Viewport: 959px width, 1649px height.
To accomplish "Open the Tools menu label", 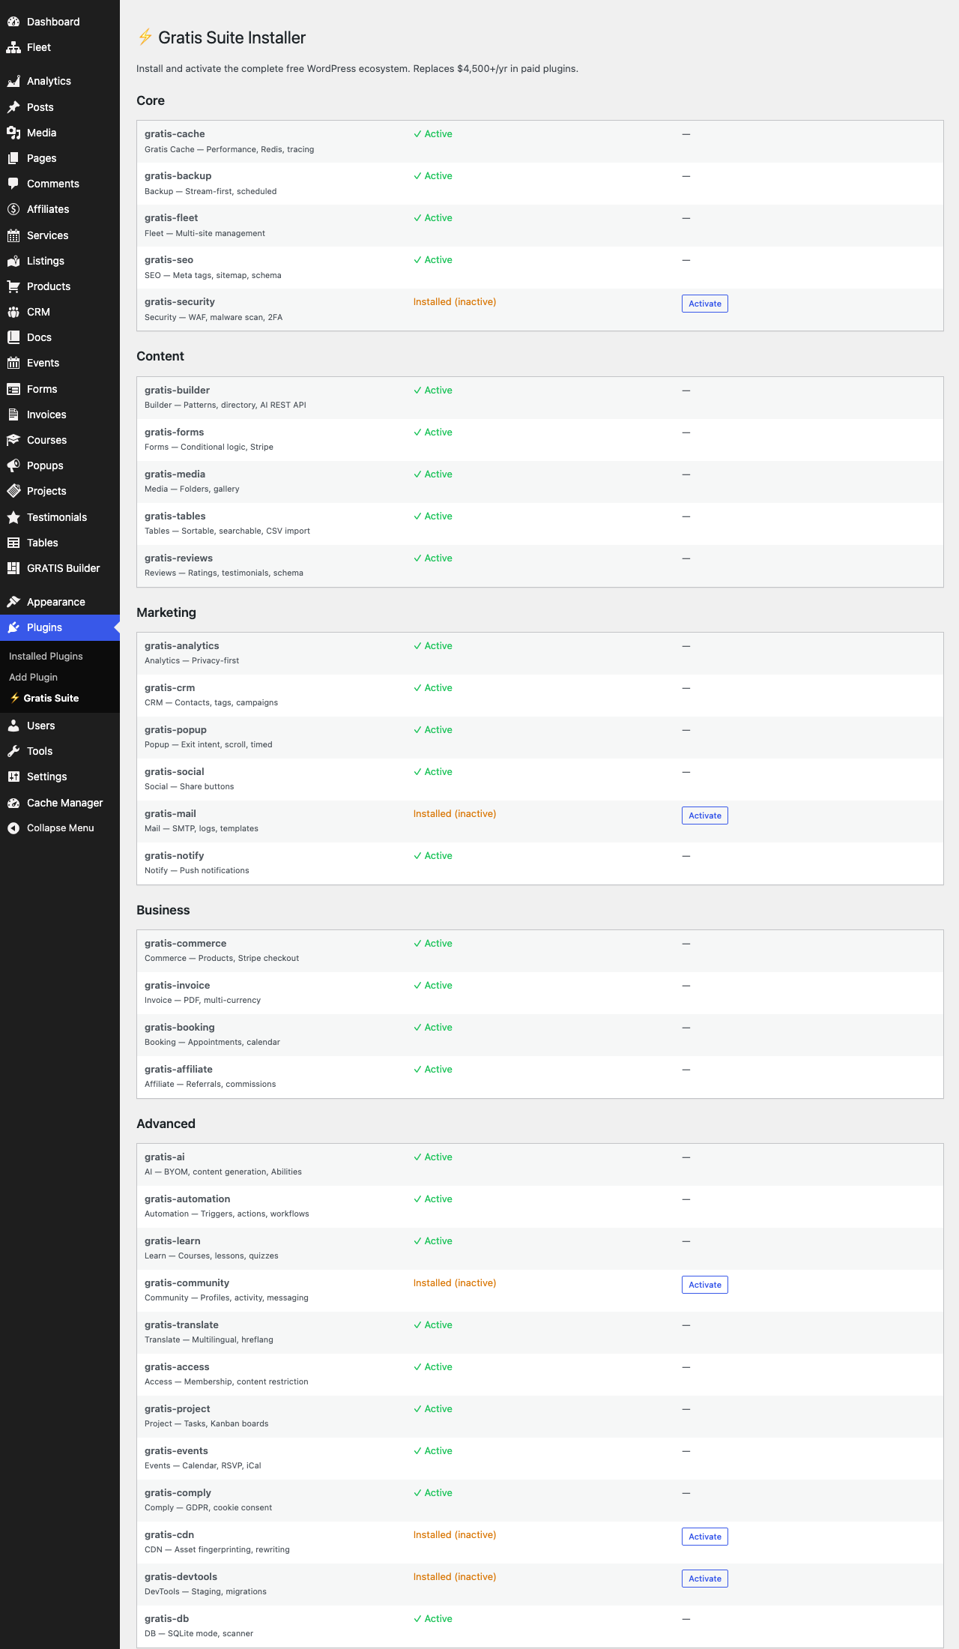I will (x=40, y=751).
